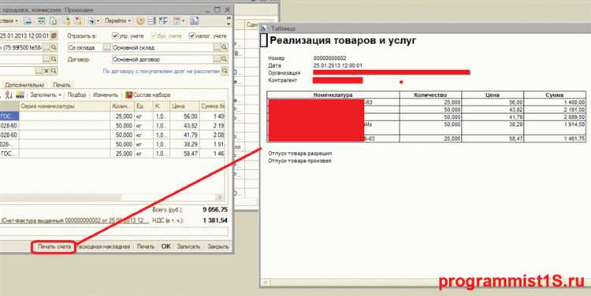
Task: Select the price cell 43,82 in the document table
Action: pos(184,125)
